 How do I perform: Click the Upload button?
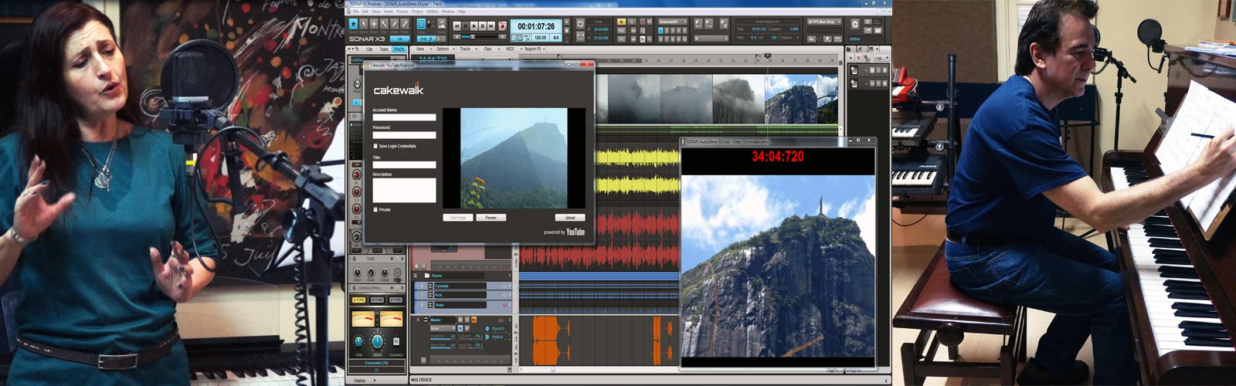click(x=570, y=218)
